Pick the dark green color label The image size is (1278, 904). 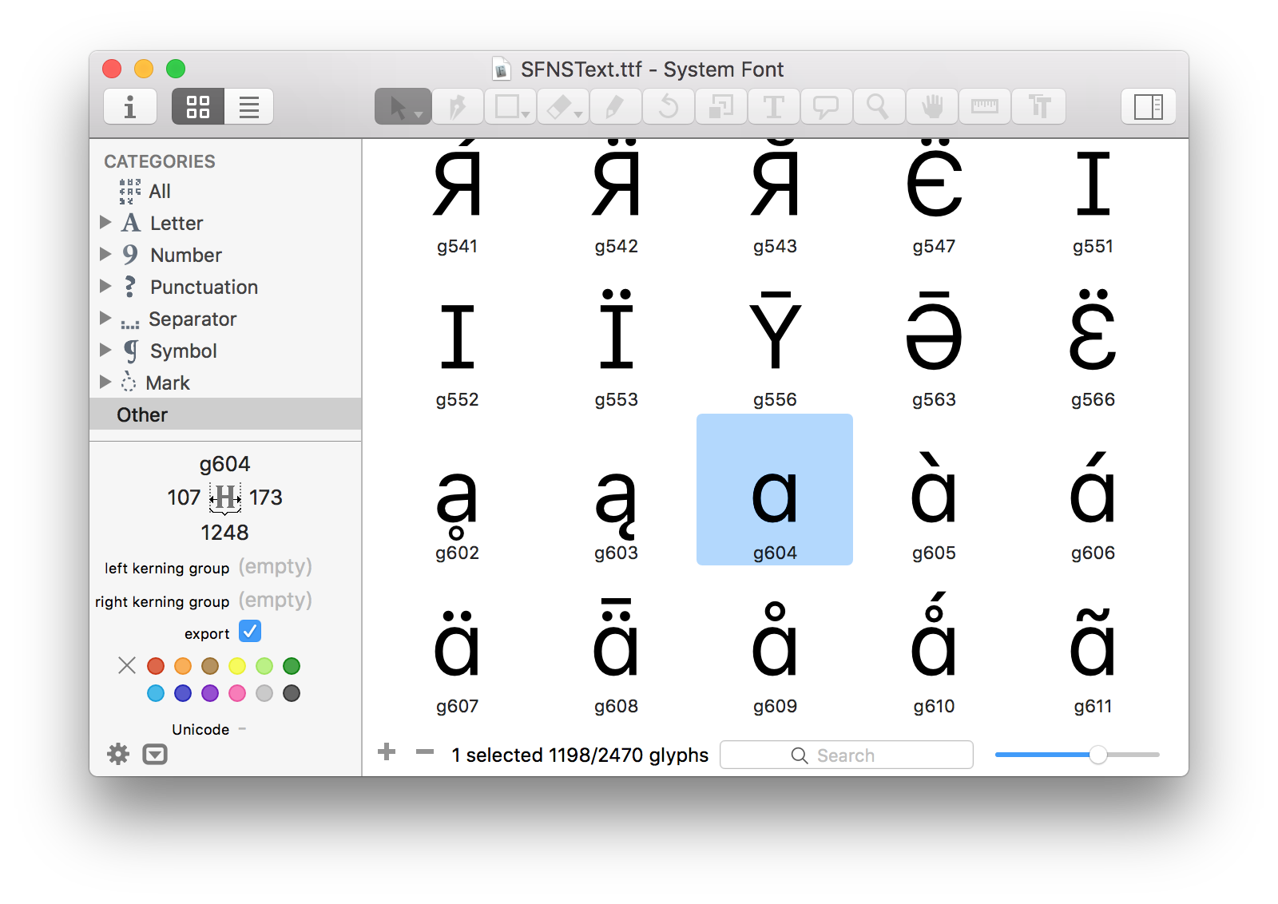[292, 666]
